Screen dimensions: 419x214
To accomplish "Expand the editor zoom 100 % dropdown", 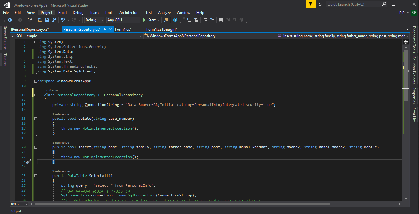I will click(26, 204).
